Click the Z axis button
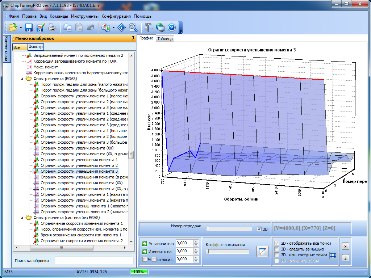This screenshot has height=278, width=371. point(346,258)
